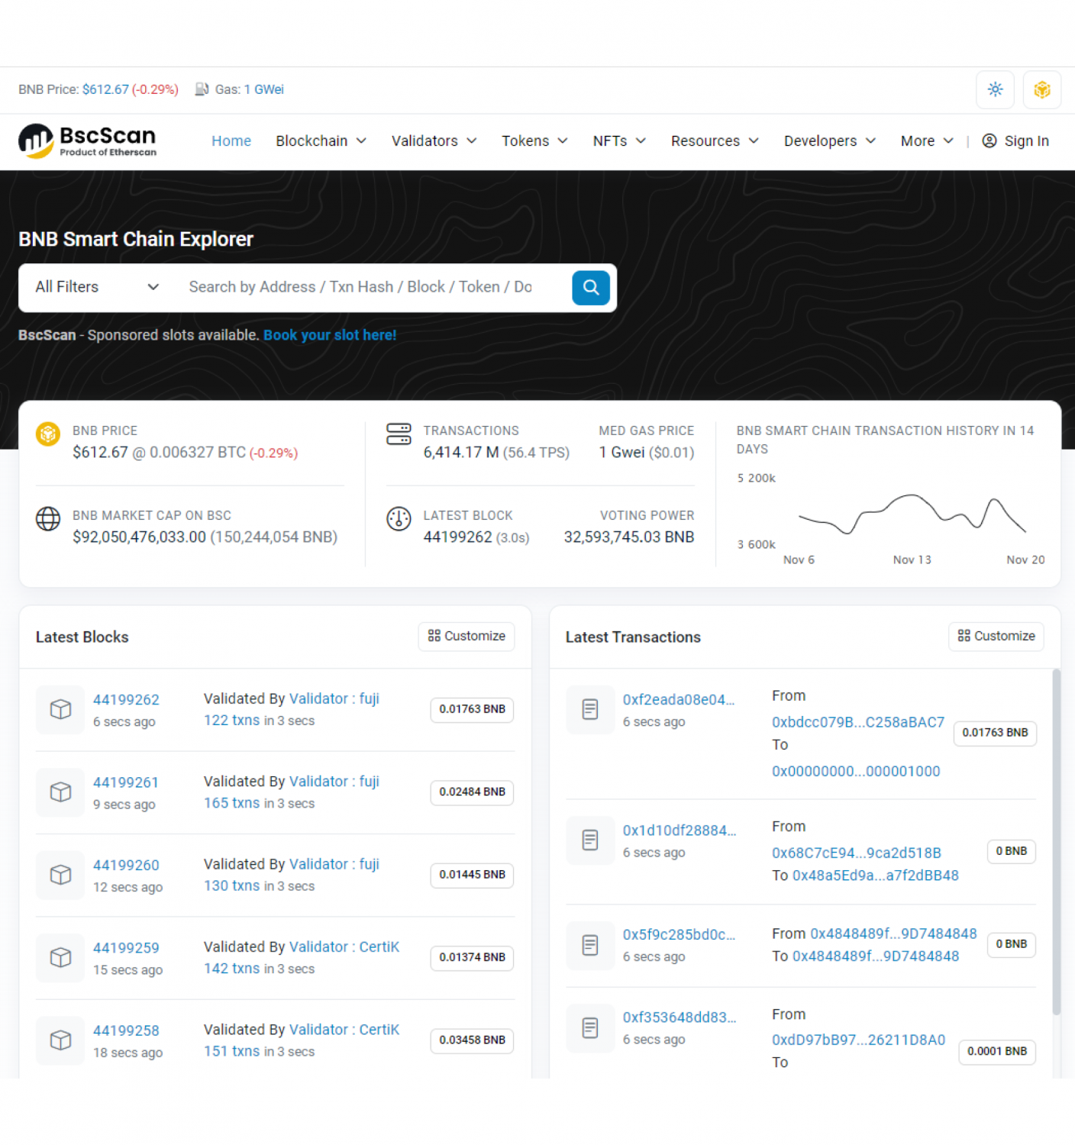Screen dimensions: 1075x1145
Task: Expand the Developers menu
Action: pos(829,140)
